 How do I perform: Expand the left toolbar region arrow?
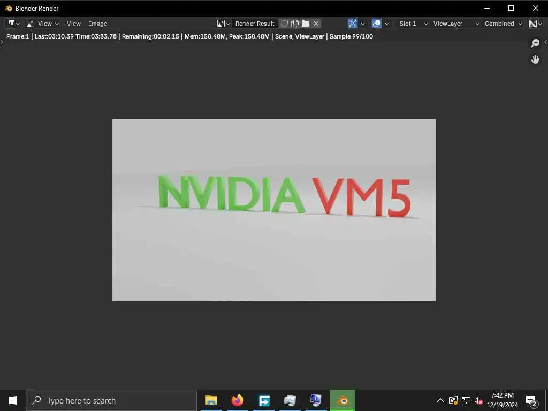point(2,42)
